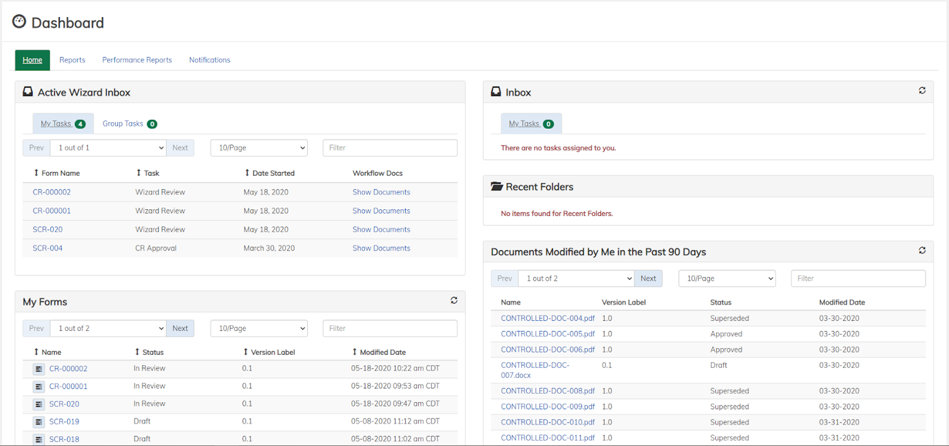Refresh the My Forms panel
The width and height of the screenshot is (949, 446).
coord(454,300)
